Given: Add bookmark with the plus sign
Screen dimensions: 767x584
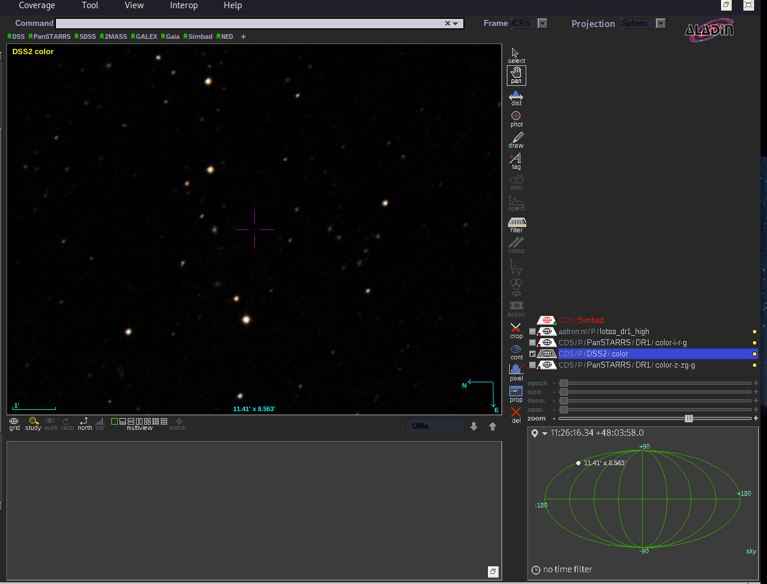Looking at the screenshot, I should click(243, 36).
